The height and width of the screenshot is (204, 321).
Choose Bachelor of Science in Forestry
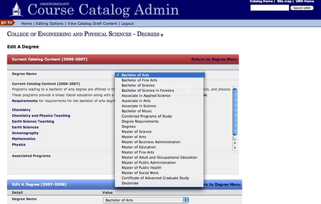[160, 90]
